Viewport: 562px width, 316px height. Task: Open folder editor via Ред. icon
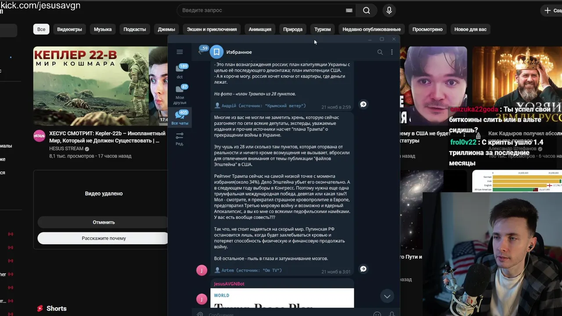[x=180, y=140]
